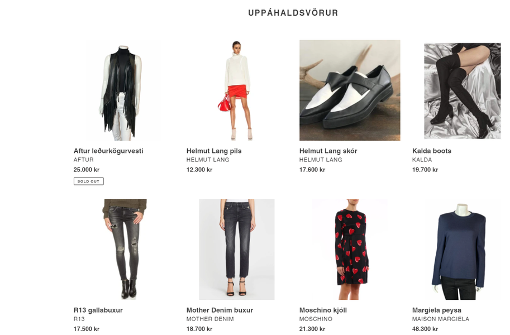Image resolution: width=510 pixels, height=335 pixels.
Task: View the Helmut Lang skór shoe image
Action: coord(350,90)
